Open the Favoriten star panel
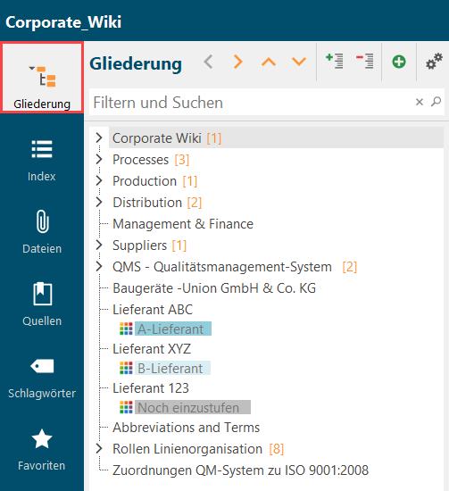 (42, 449)
